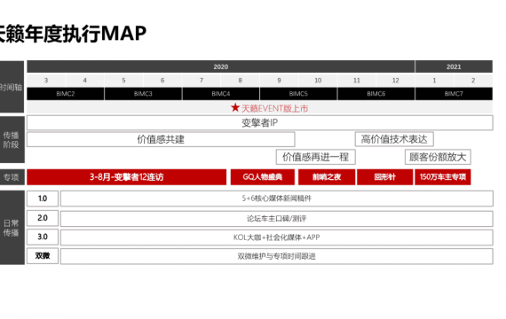The width and height of the screenshot is (506, 319).
Task: Click the BIMC6 timeline block
Action: (376, 94)
